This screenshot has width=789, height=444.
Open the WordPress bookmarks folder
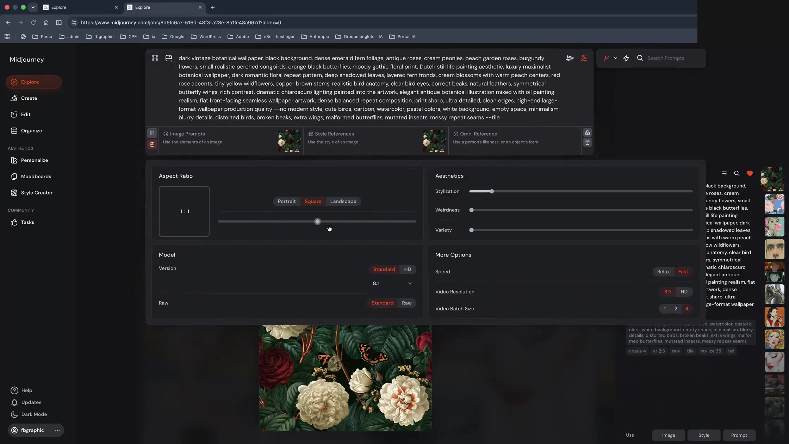[x=206, y=37]
